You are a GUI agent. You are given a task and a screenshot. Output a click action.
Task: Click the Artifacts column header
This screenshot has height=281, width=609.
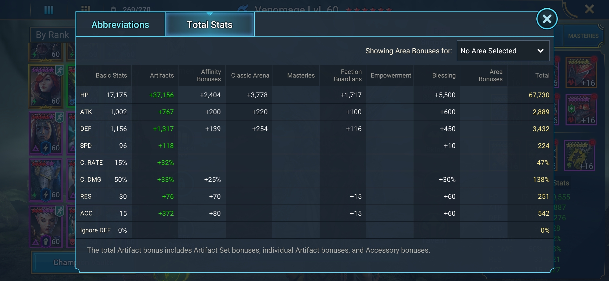pos(162,75)
